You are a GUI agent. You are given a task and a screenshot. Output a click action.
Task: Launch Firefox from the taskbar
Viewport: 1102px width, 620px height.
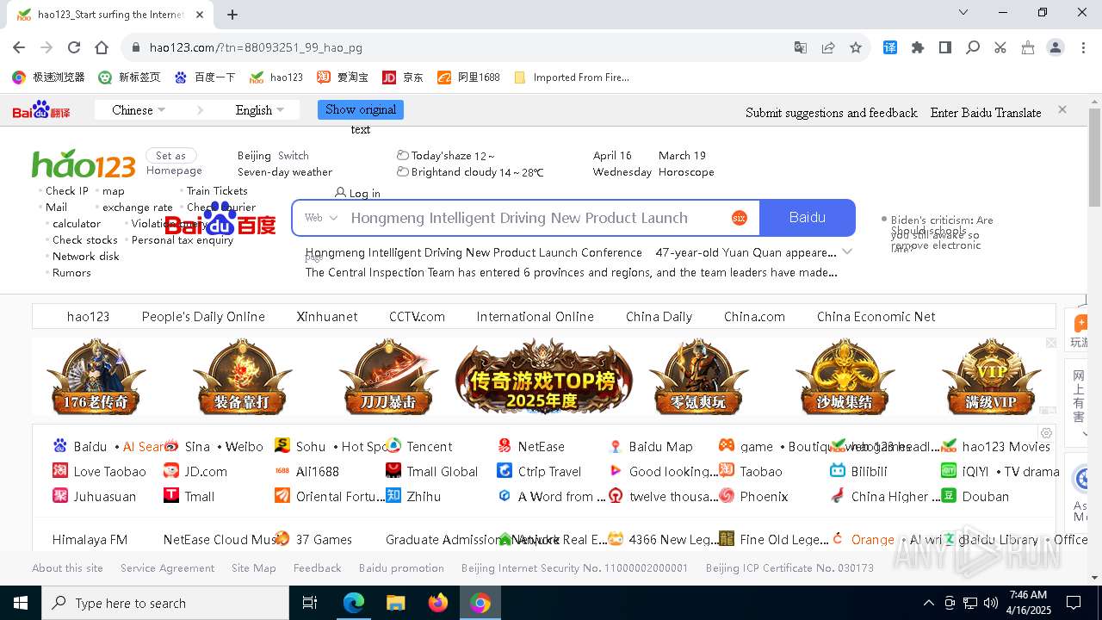point(438,603)
